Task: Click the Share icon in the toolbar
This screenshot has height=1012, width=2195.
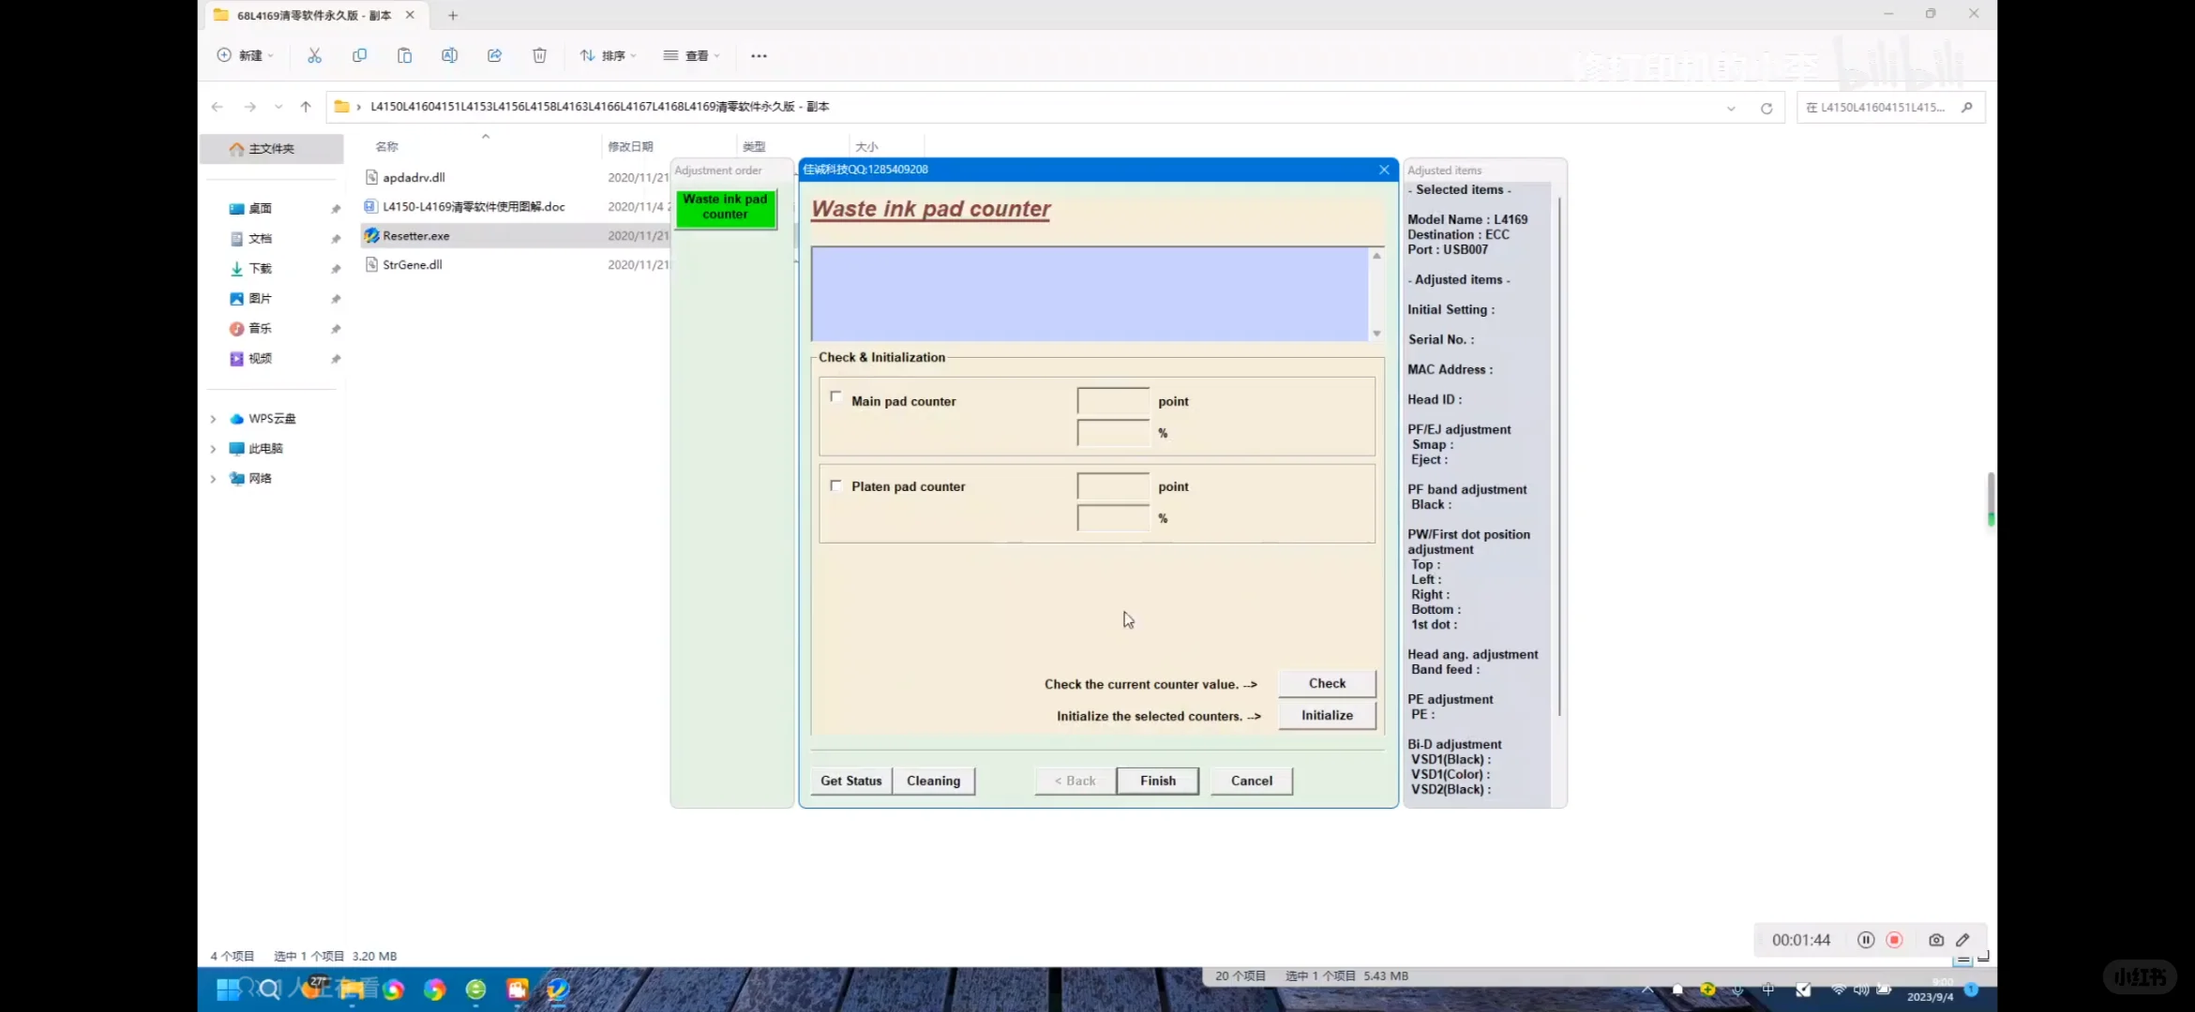Action: [x=494, y=55]
